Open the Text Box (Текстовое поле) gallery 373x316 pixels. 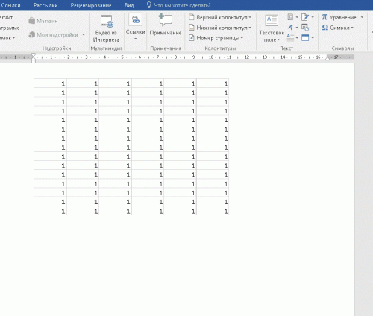pos(272,28)
